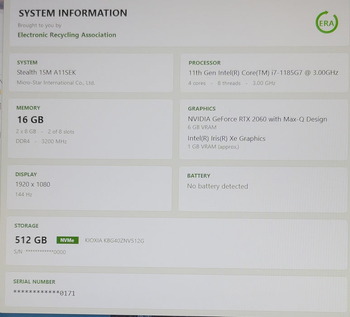Click the 3200 MHz memory speed
Screen dimensions: 350x317
[x=54, y=141]
